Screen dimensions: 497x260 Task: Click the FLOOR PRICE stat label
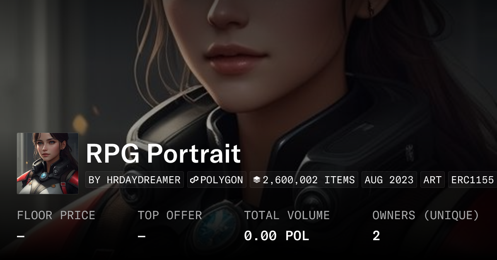56,215
